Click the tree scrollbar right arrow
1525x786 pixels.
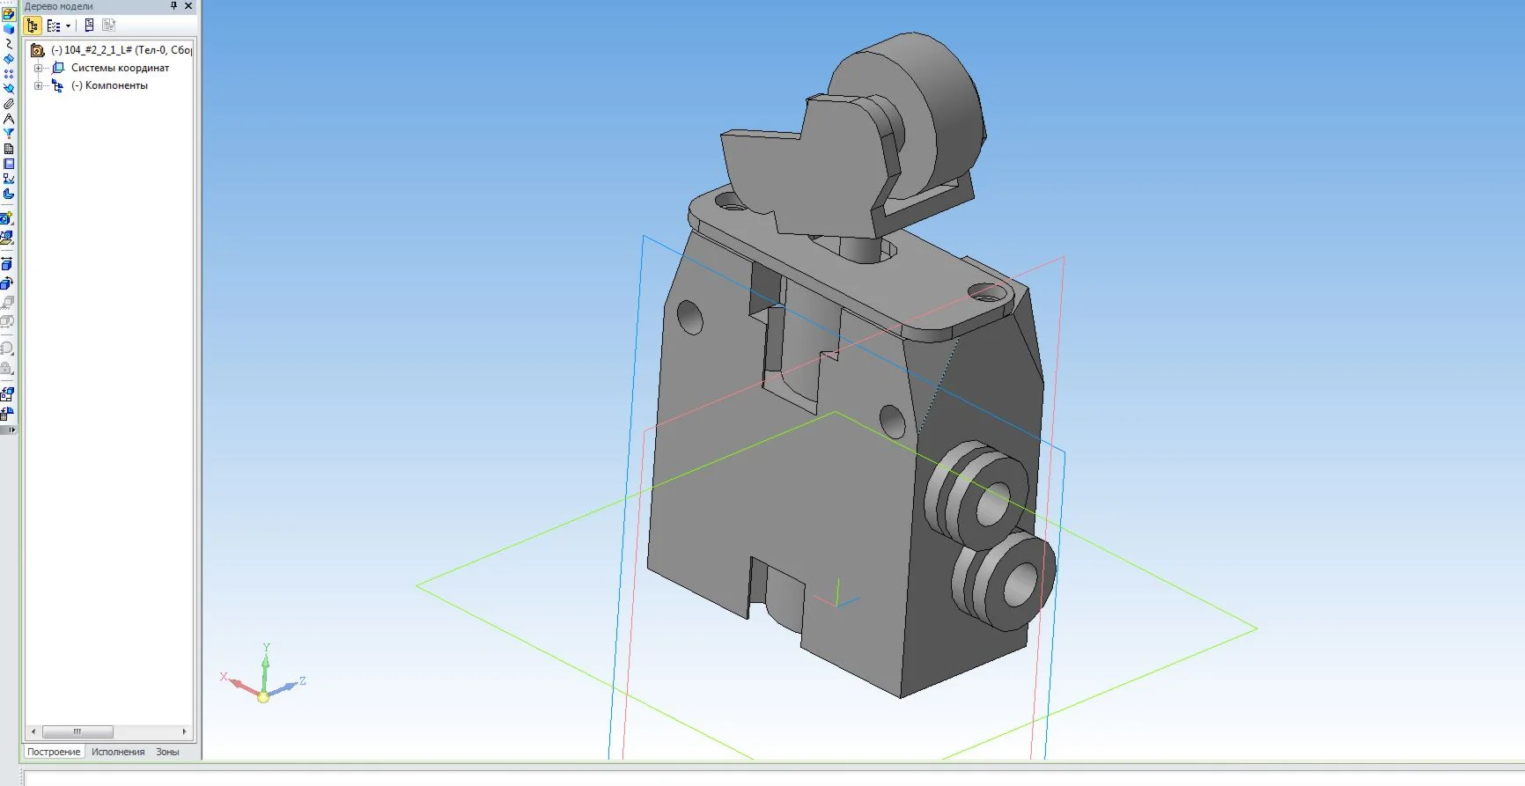coord(185,731)
